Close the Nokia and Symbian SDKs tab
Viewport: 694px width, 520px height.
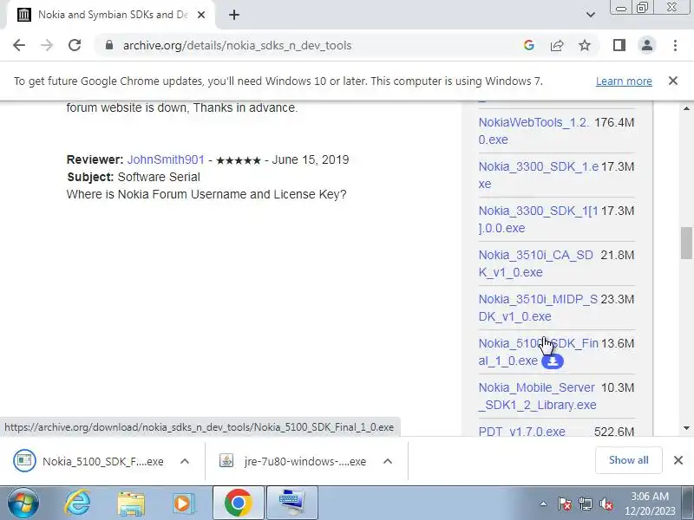pos(201,15)
